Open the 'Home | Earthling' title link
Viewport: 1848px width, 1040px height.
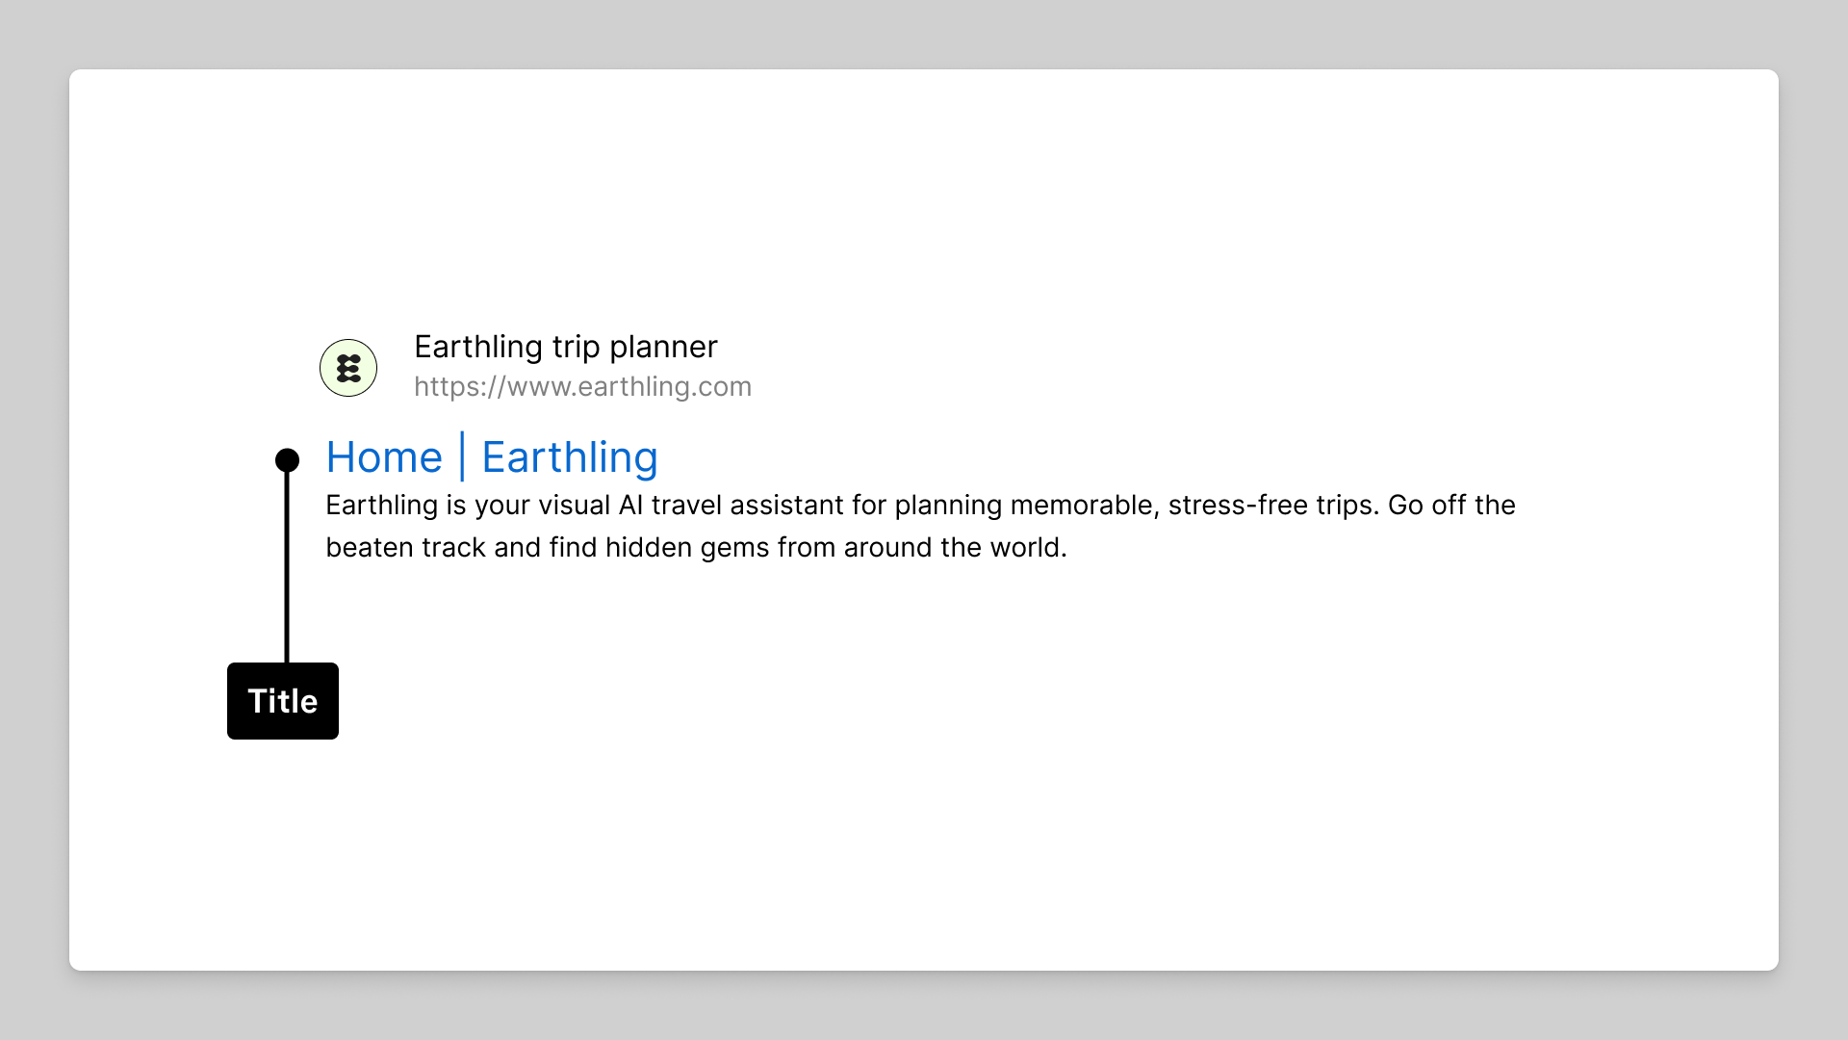pos(492,457)
